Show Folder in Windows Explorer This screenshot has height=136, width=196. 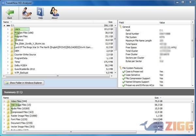24,83
